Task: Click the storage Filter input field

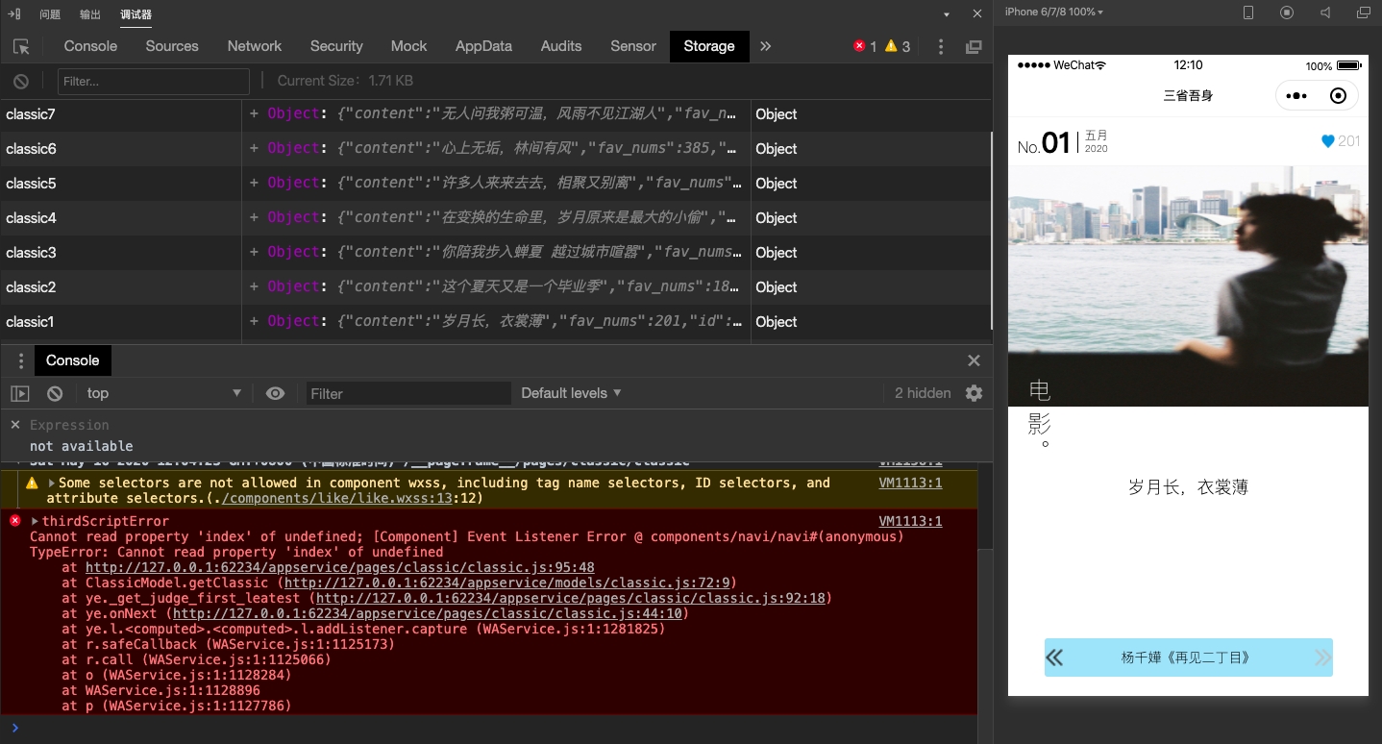Action: pos(153,82)
